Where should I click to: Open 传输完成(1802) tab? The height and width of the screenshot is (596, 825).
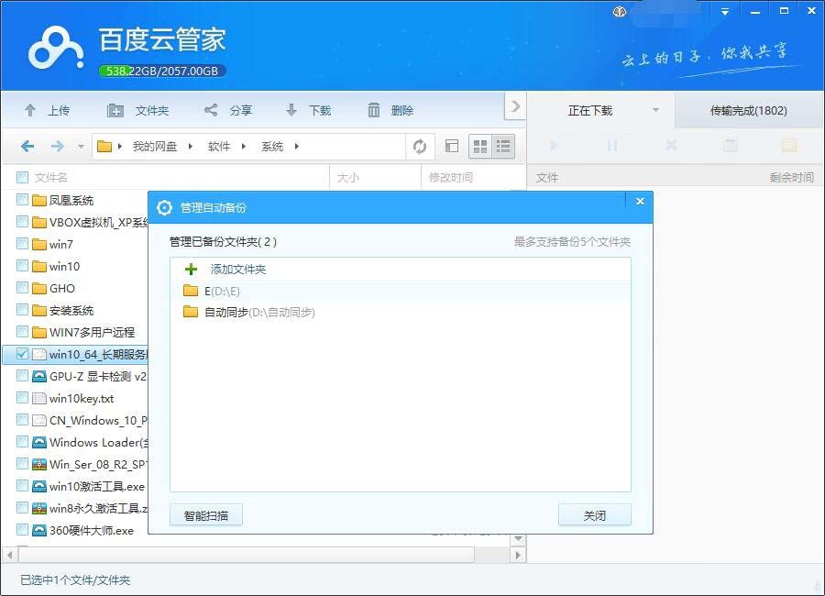[748, 111]
